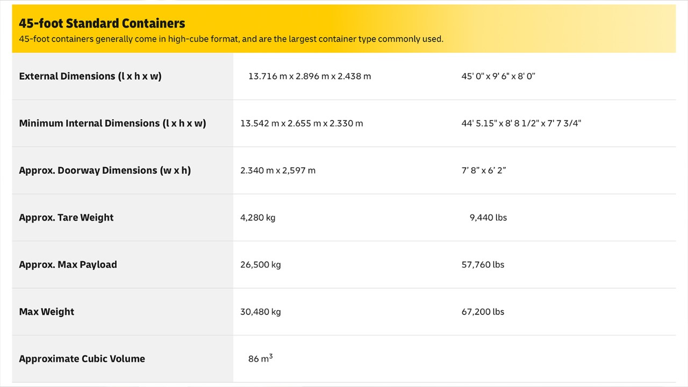Select the Minimum Internal Dimensions row label

pos(112,124)
